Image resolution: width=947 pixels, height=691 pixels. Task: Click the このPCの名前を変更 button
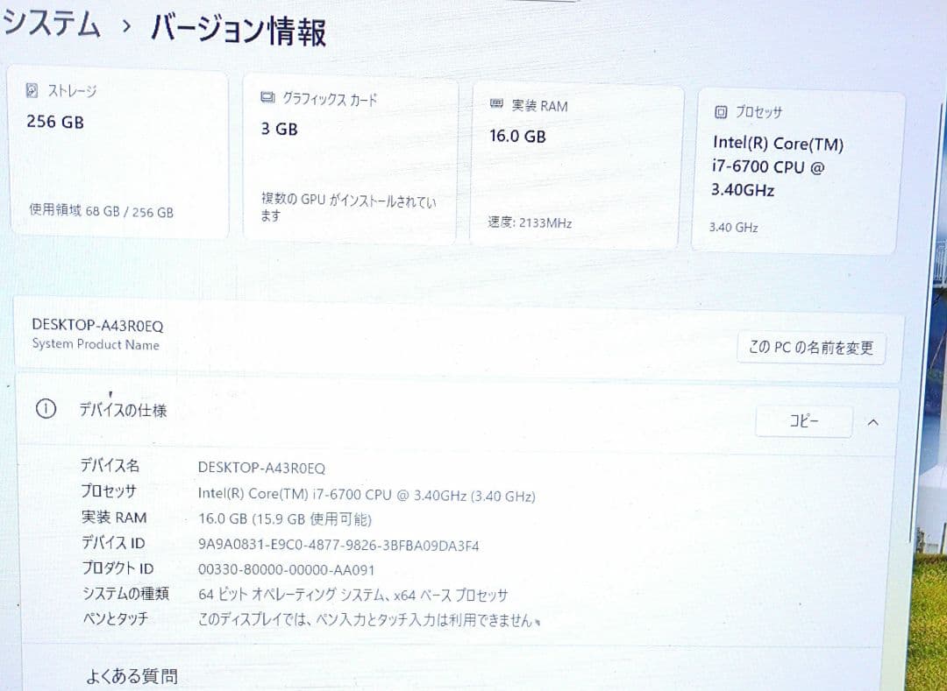click(810, 347)
